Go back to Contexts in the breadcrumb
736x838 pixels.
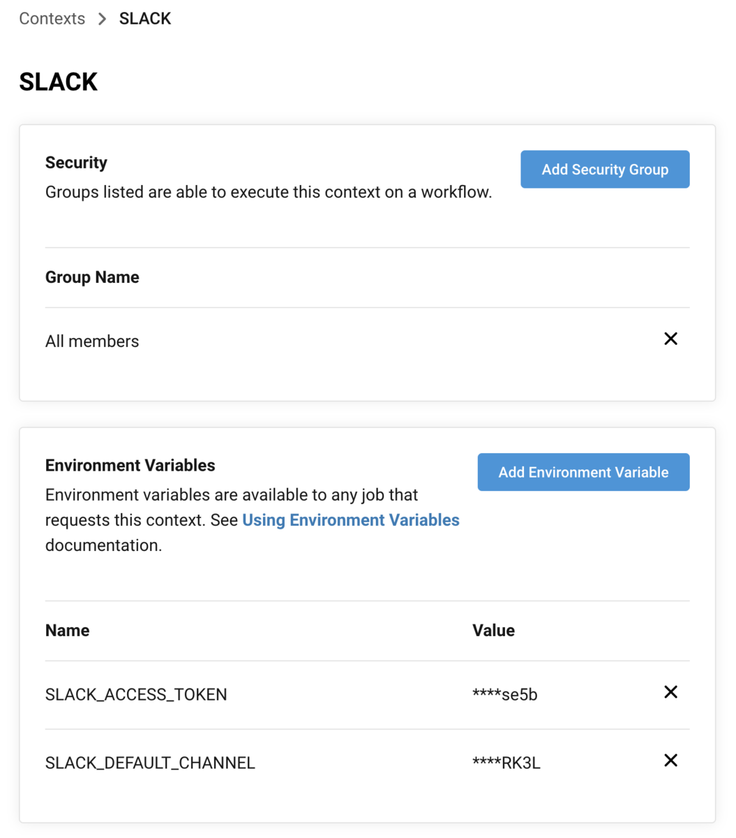(x=52, y=18)
